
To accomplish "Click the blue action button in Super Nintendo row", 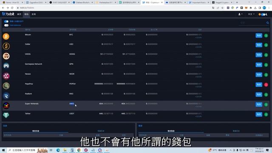I will [259, 105].
